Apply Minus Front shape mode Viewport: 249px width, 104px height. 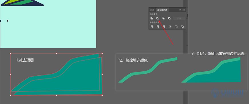pos(157,18)
